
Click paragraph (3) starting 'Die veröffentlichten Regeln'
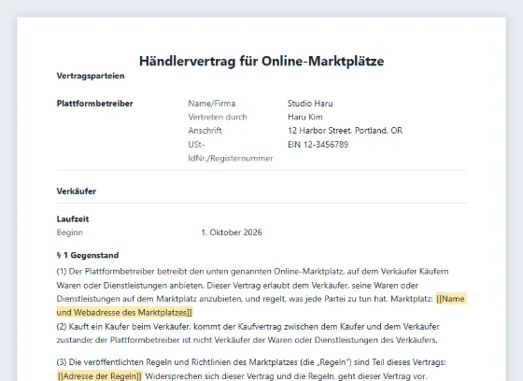tap(251, 369)
